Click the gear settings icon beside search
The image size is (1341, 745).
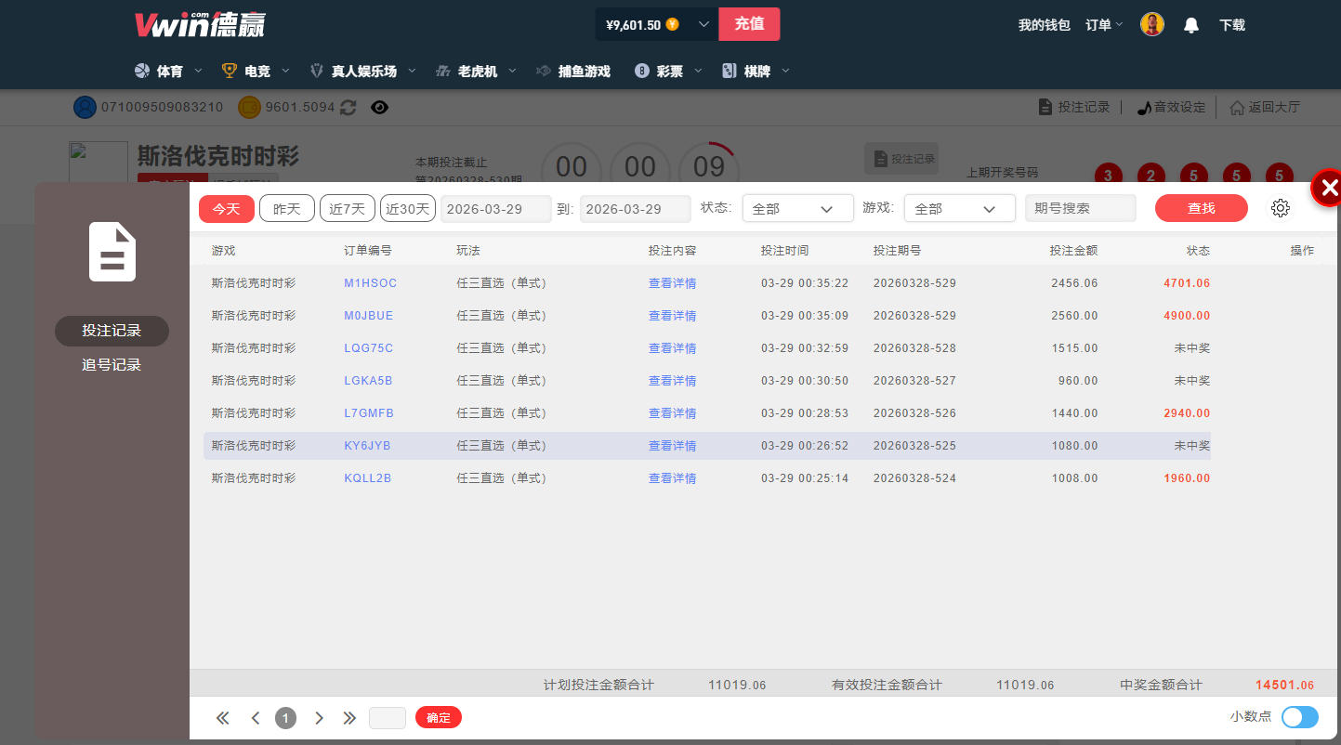point(1280,208)
